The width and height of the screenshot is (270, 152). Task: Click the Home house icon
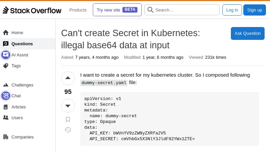point(6,33)
